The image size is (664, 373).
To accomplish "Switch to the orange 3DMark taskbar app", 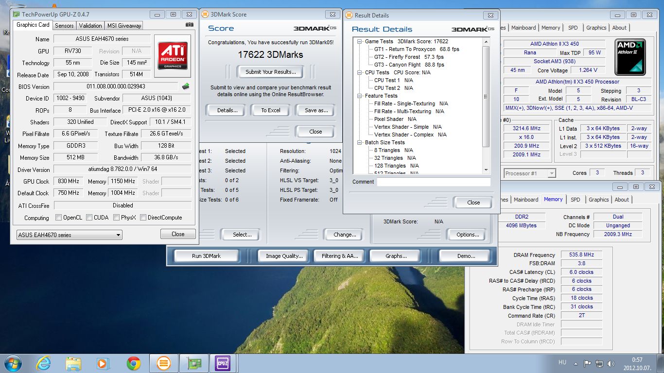I will click(164, 363).
